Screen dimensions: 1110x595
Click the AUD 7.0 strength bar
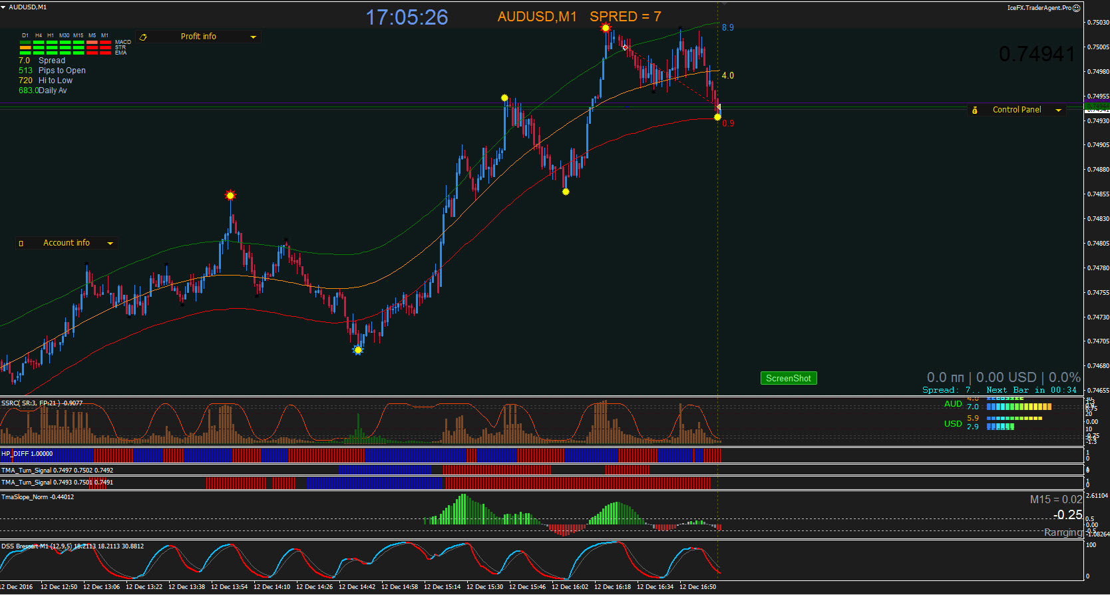[x=1019, y=407]
